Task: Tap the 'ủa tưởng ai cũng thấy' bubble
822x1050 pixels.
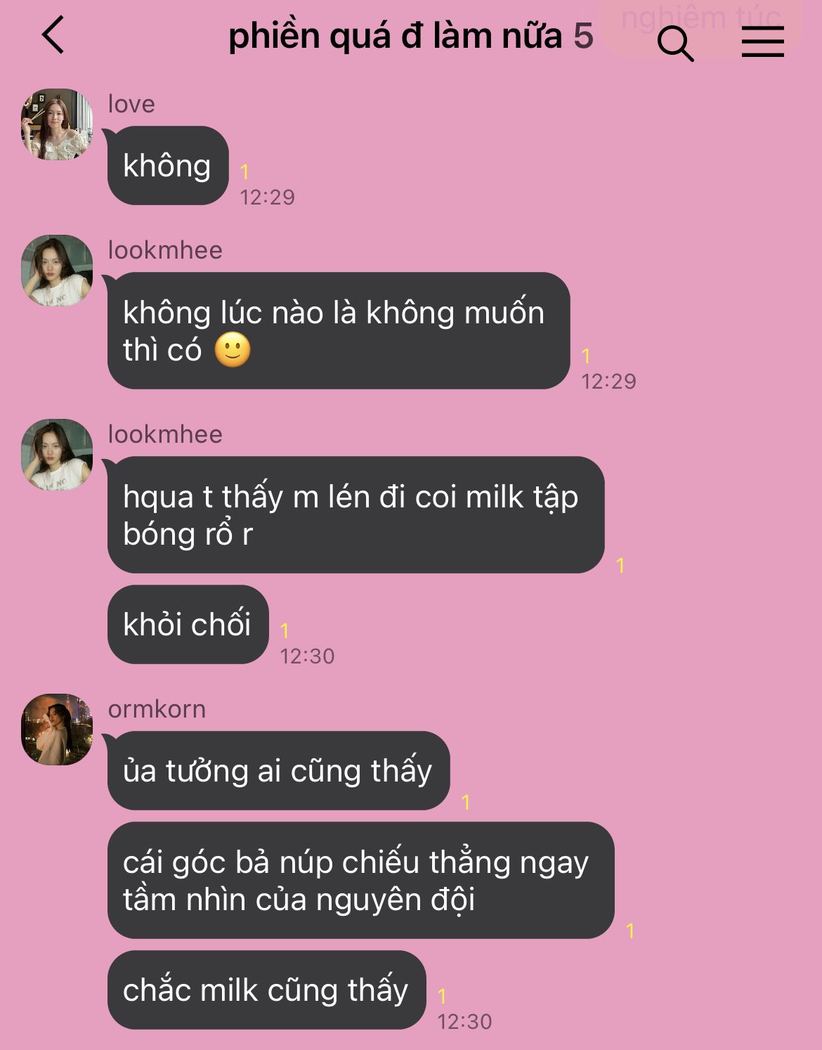Action: click(278, 771)
